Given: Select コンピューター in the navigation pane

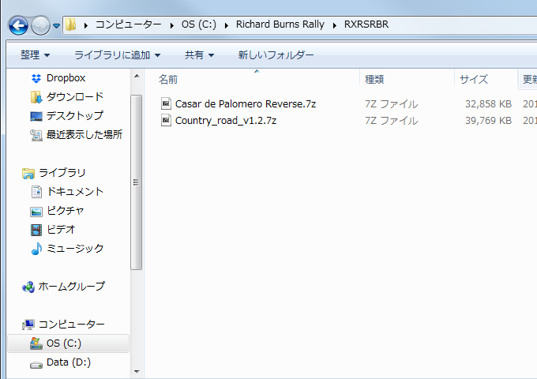Looking at the screenshot, I should (72, 325).
